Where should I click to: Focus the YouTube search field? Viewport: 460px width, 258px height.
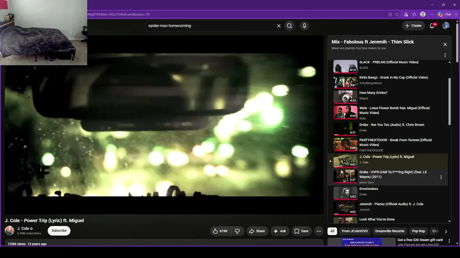[x=210, y=26]
